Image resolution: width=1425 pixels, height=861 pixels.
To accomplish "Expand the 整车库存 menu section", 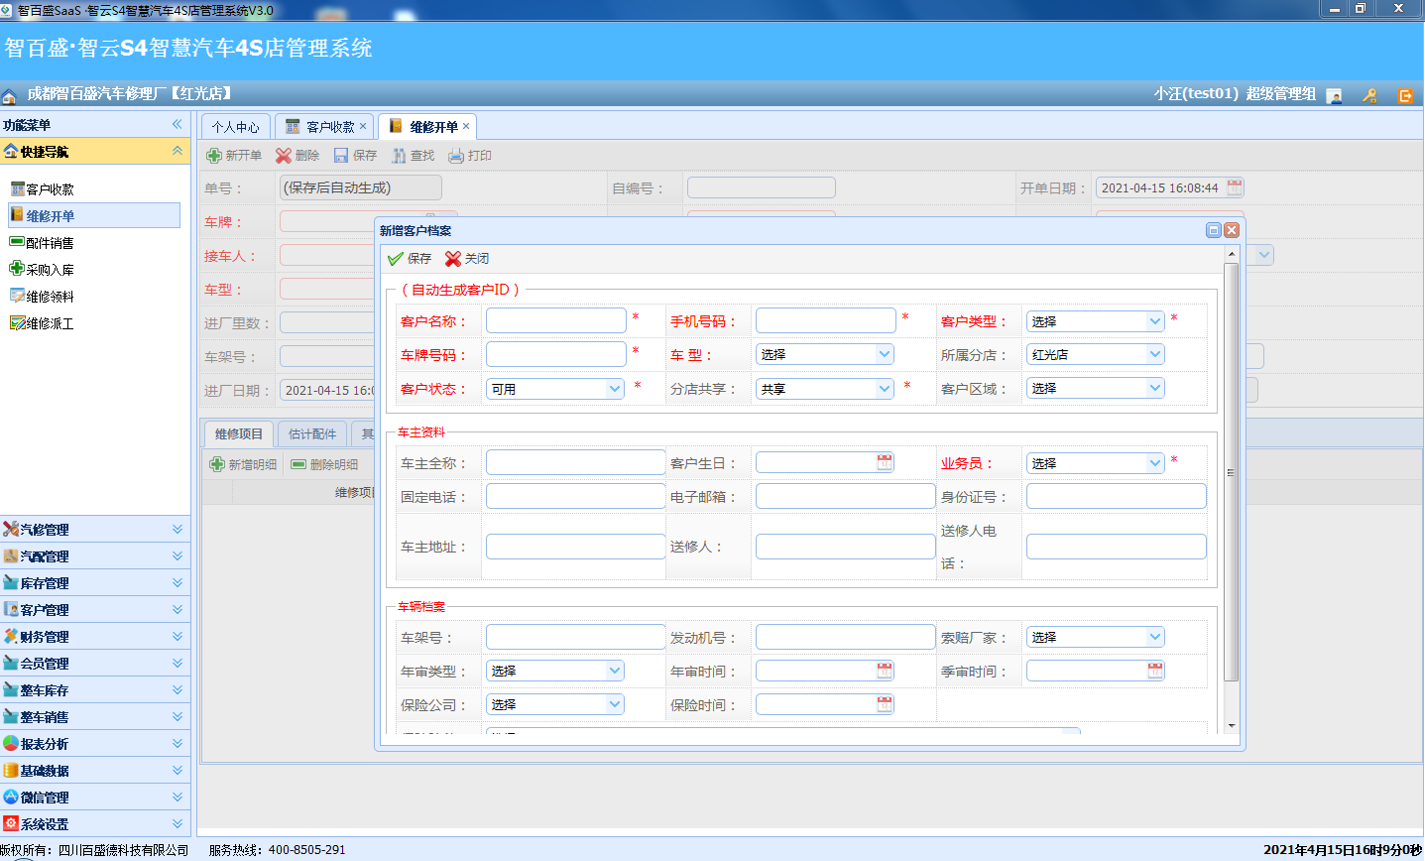I will (178, 690).
